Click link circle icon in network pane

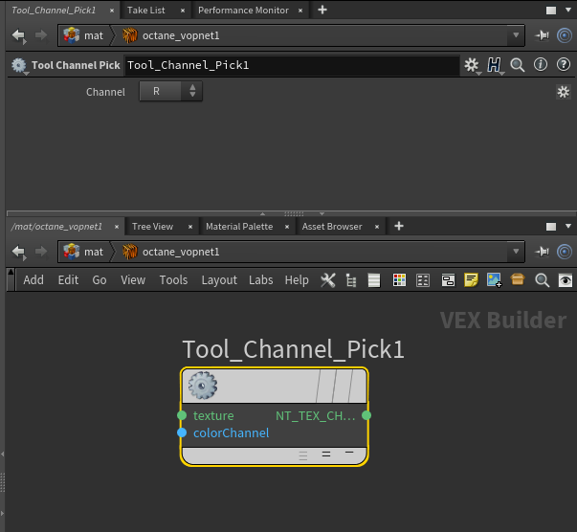tap(565, 252)
